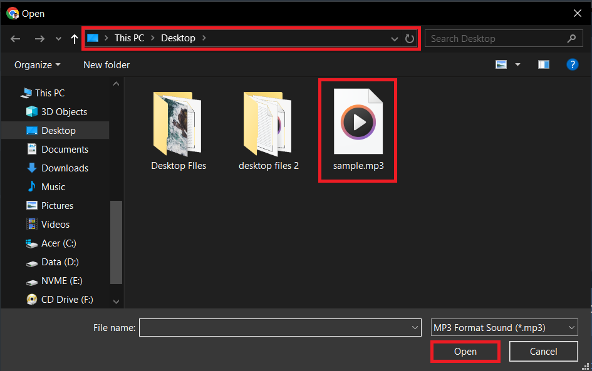Refresh the Desktop folder view
592x371 pixels.
[410, 38]
